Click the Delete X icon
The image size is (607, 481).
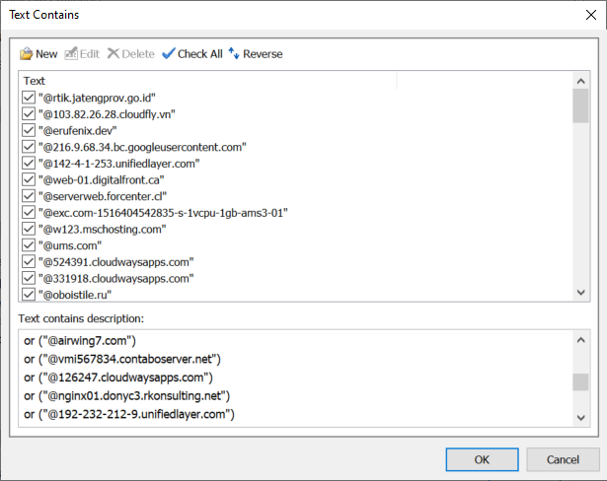[114, 53]
